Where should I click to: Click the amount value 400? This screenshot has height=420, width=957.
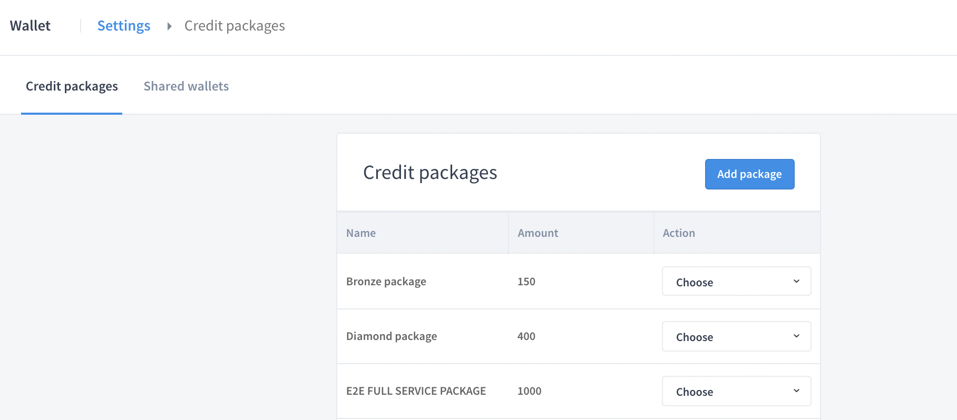point(526,336)
